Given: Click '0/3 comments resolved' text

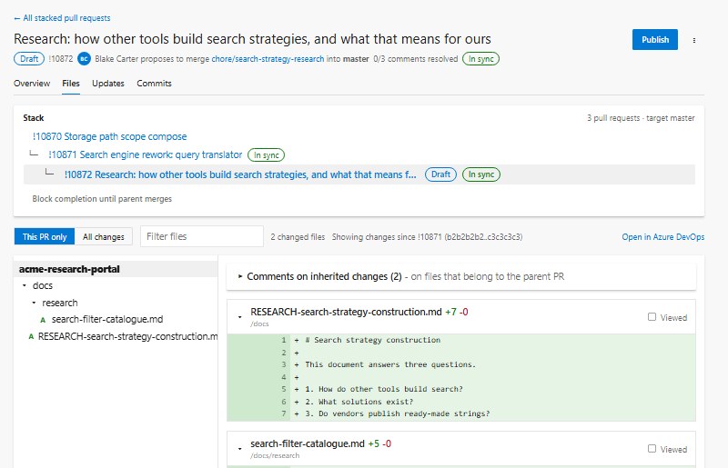Looking at the screenshot, I should click(x=416, y=59).
